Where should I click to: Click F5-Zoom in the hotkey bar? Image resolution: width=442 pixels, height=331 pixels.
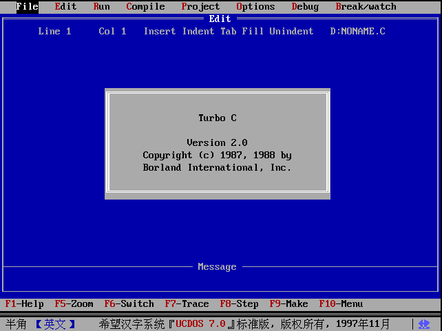click(74, 304)
